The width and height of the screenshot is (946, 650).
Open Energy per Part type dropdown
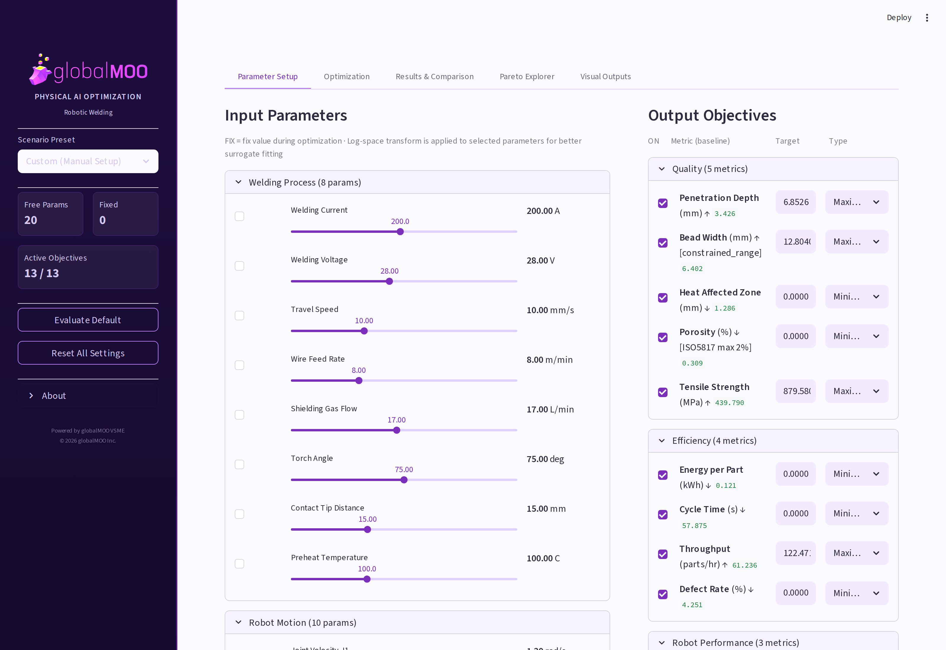(x=857, y=474)
